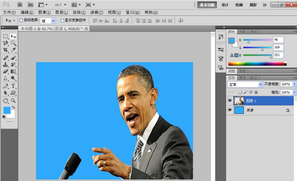Select the Zoom magnifier tool
The width and height of the screenshot is (297, 181).
[x=13, y=101]
